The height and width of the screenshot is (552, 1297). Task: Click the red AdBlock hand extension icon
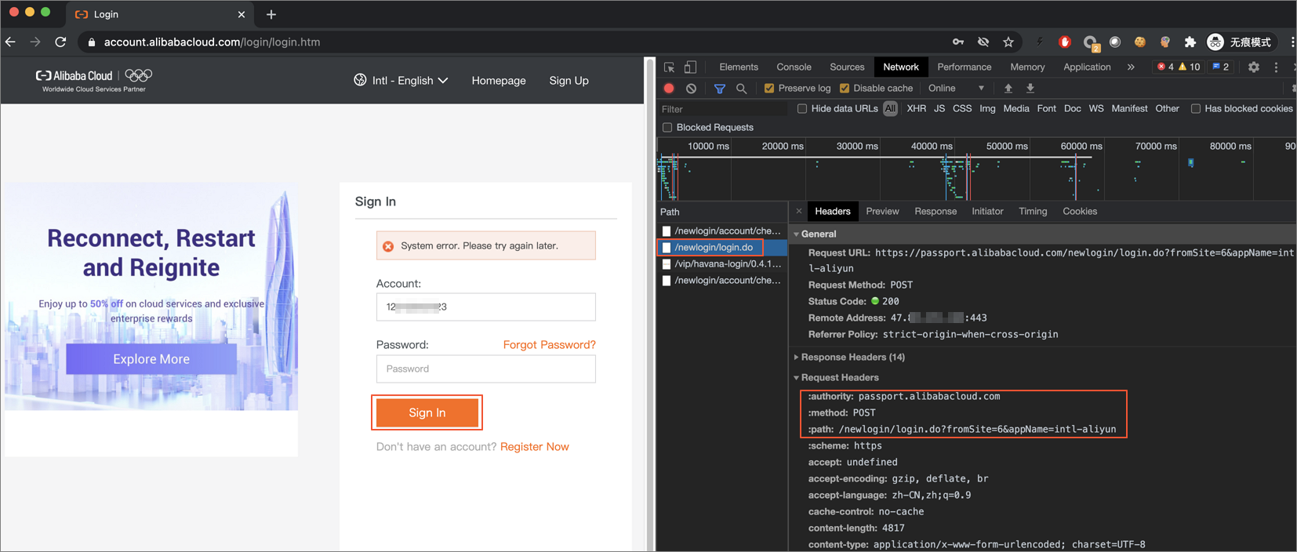coord(1065,42)
